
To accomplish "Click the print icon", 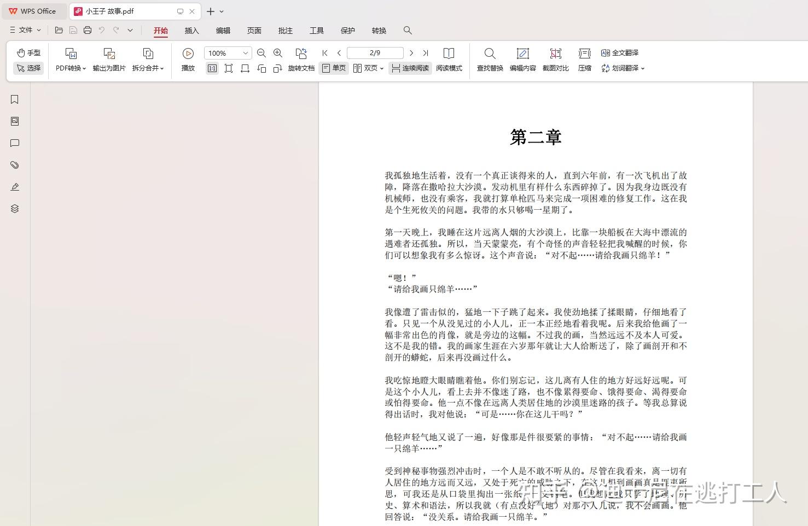I will (x=88, y=30).
